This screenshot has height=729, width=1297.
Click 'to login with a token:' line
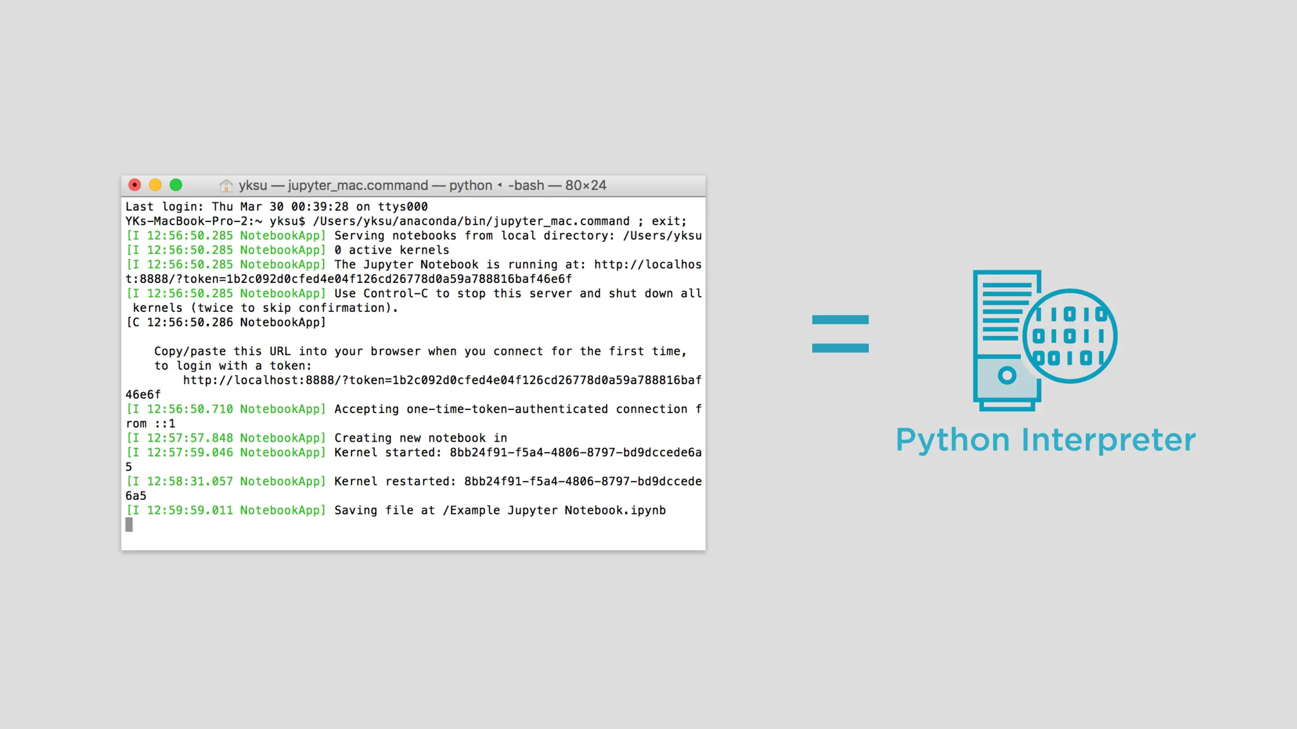click(x=233, y=366)
